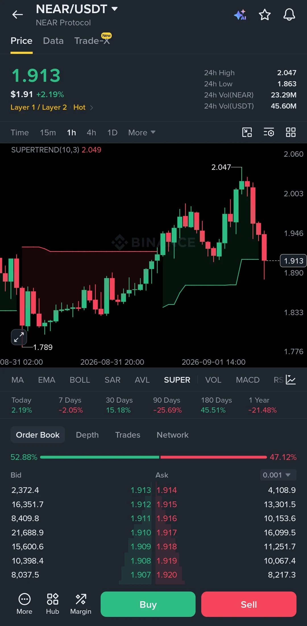
Task: Select the Time chart interval
Action: click(20, 132)
